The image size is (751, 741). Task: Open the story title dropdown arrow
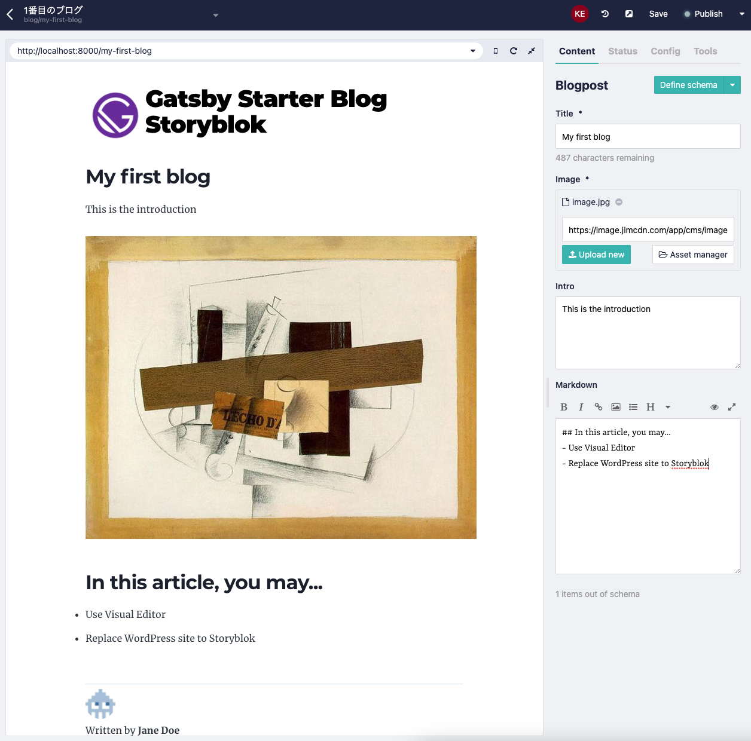tap(216, 15)
